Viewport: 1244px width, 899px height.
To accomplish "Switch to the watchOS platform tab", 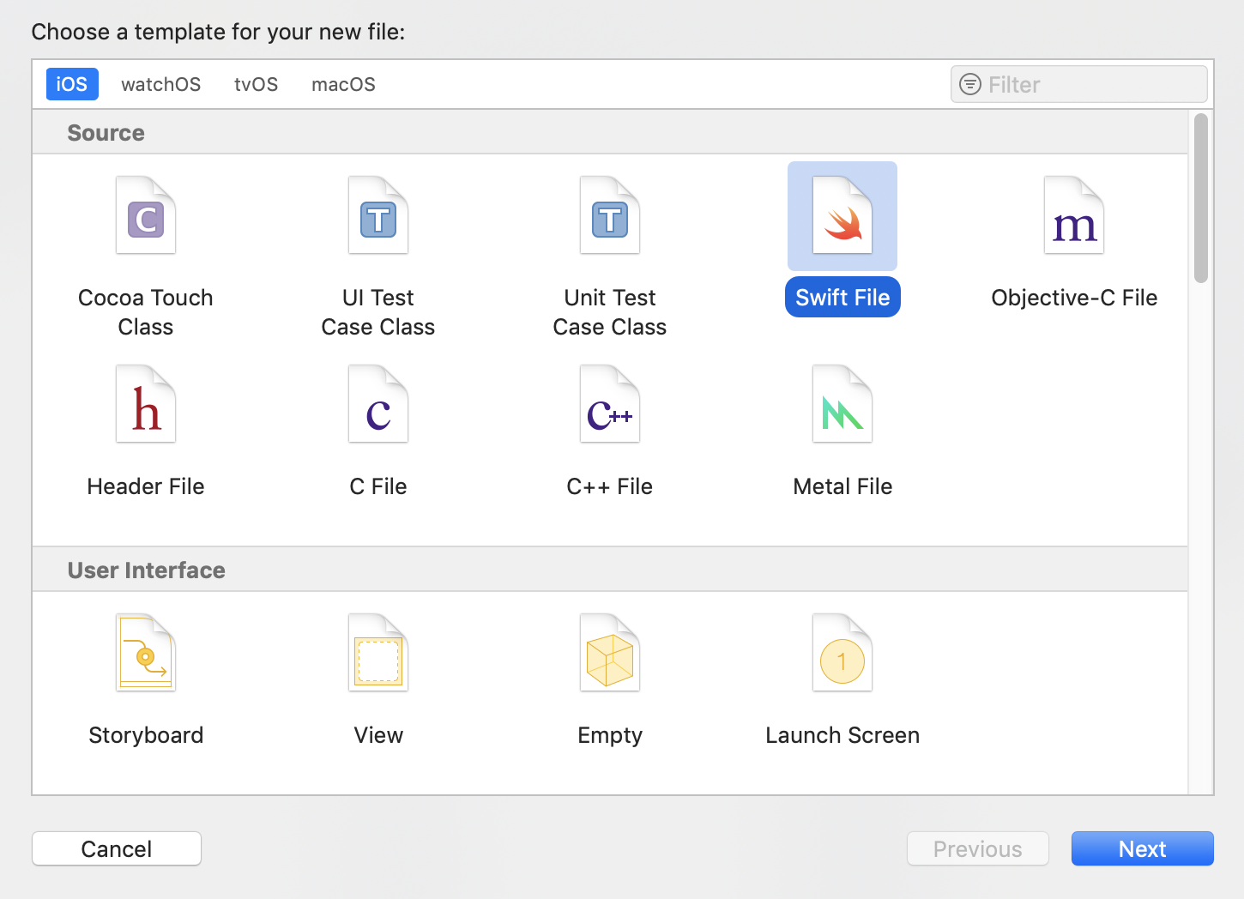I will click(161, 84).
